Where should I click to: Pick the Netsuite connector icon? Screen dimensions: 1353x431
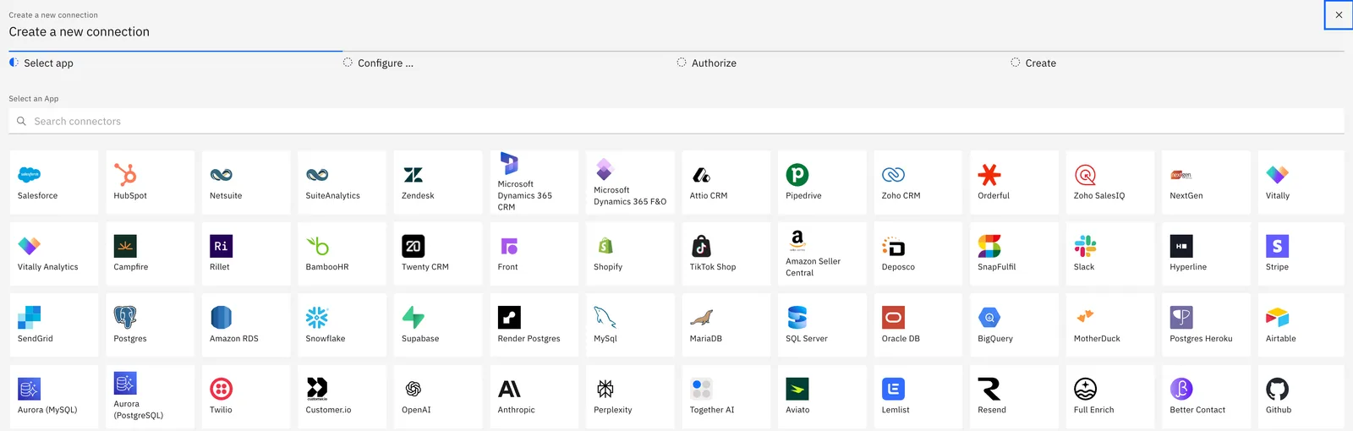coord(222,175)
